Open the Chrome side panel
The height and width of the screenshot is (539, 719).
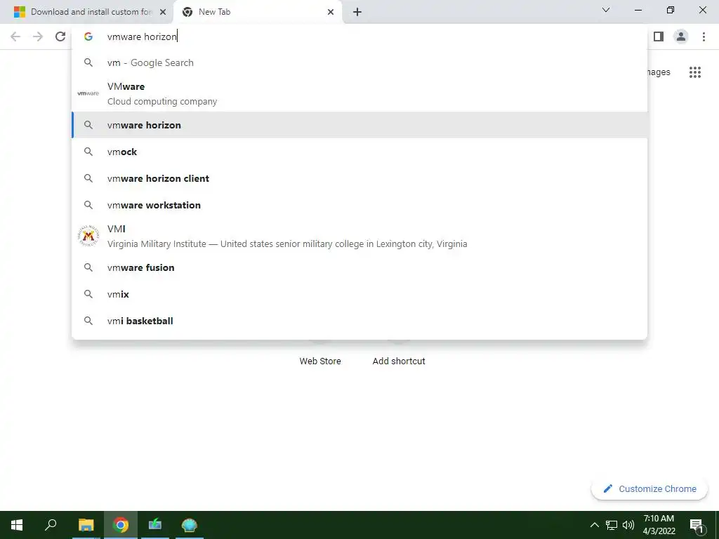coord(659,36)
